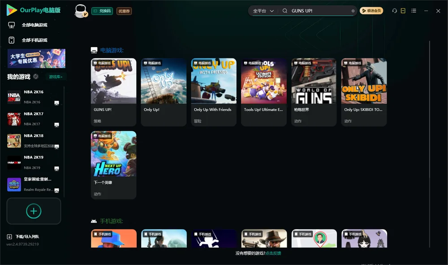Viewport: 448px width, 265px height.
Task: Select NBA 2K17 in my games
Action: tap(34, 119)
